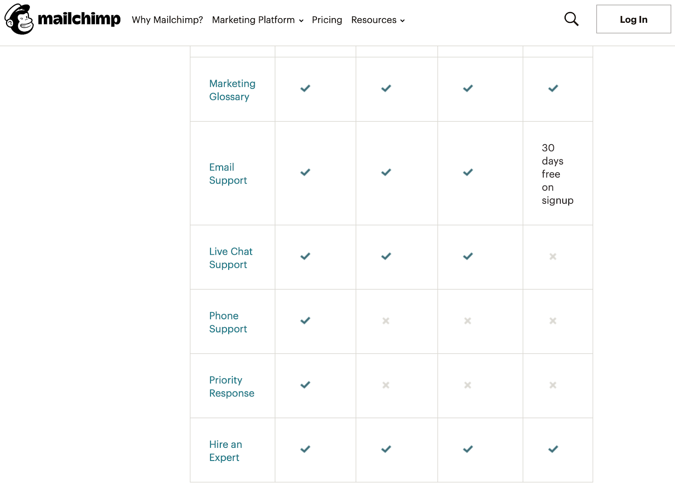
Task: Click first-column checkmark in Marketing Glossary row
Action: click(x=305, y=88)
